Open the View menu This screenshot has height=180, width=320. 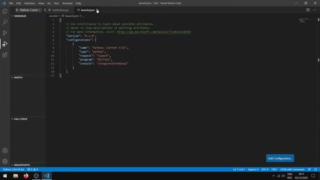(41, 3)
